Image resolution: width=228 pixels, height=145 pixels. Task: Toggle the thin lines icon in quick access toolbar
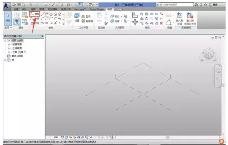[x=80, y=5]
